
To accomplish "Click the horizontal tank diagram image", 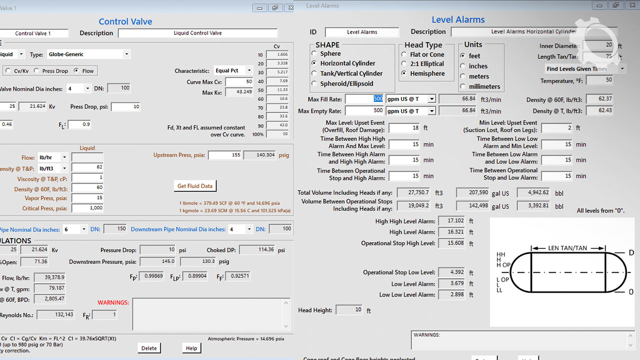I will coord(562,272).
